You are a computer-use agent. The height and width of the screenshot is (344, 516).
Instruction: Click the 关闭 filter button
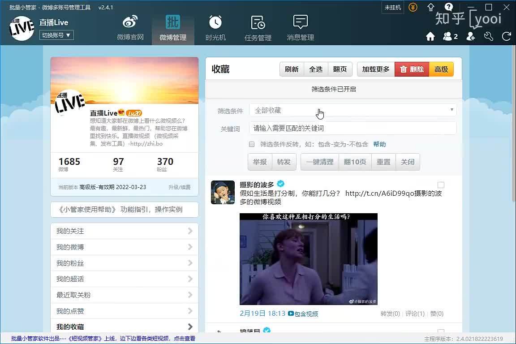(x=408, y=162)
